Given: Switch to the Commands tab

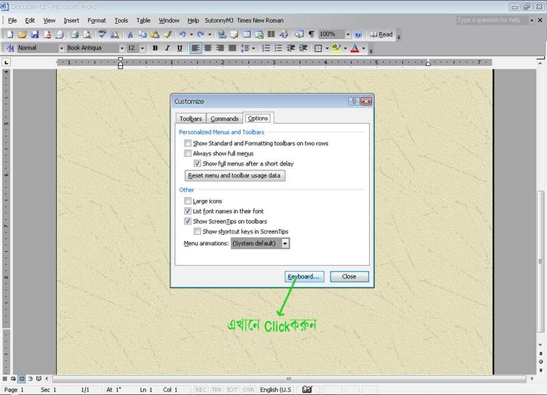Looking at the screenshot, I should [224, 119].
